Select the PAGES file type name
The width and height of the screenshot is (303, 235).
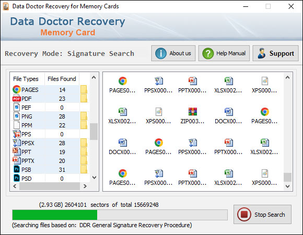coord(30,90)
